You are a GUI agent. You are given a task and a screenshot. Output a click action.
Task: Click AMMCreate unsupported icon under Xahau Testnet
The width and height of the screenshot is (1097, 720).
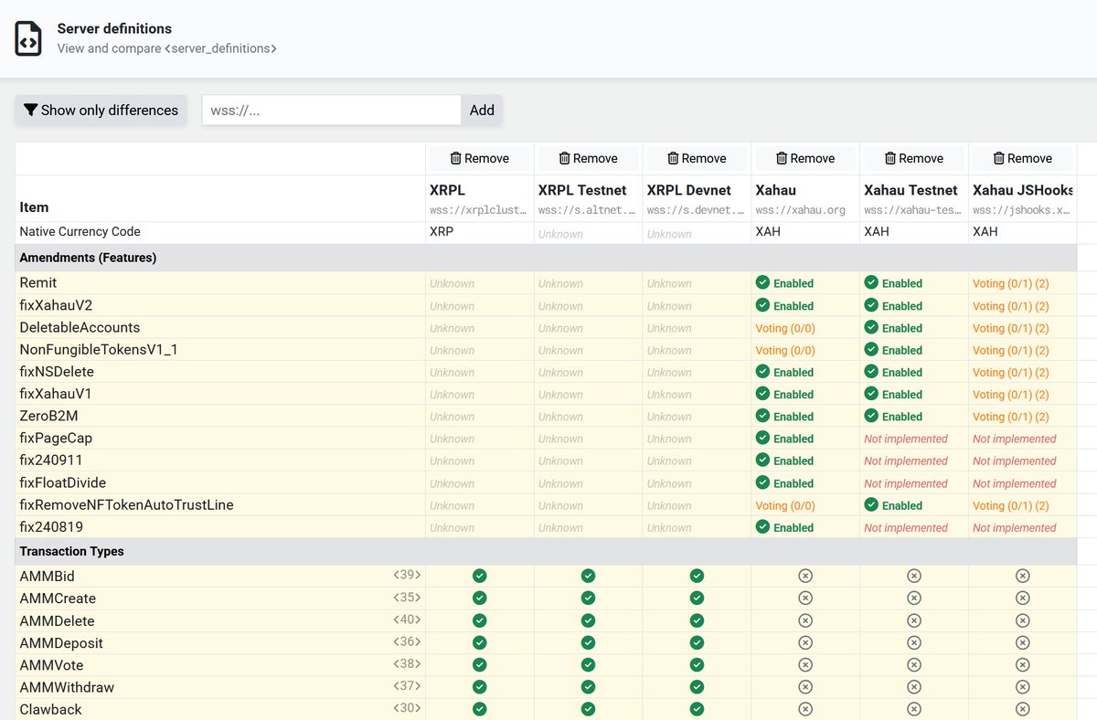(x=914, y=598)
